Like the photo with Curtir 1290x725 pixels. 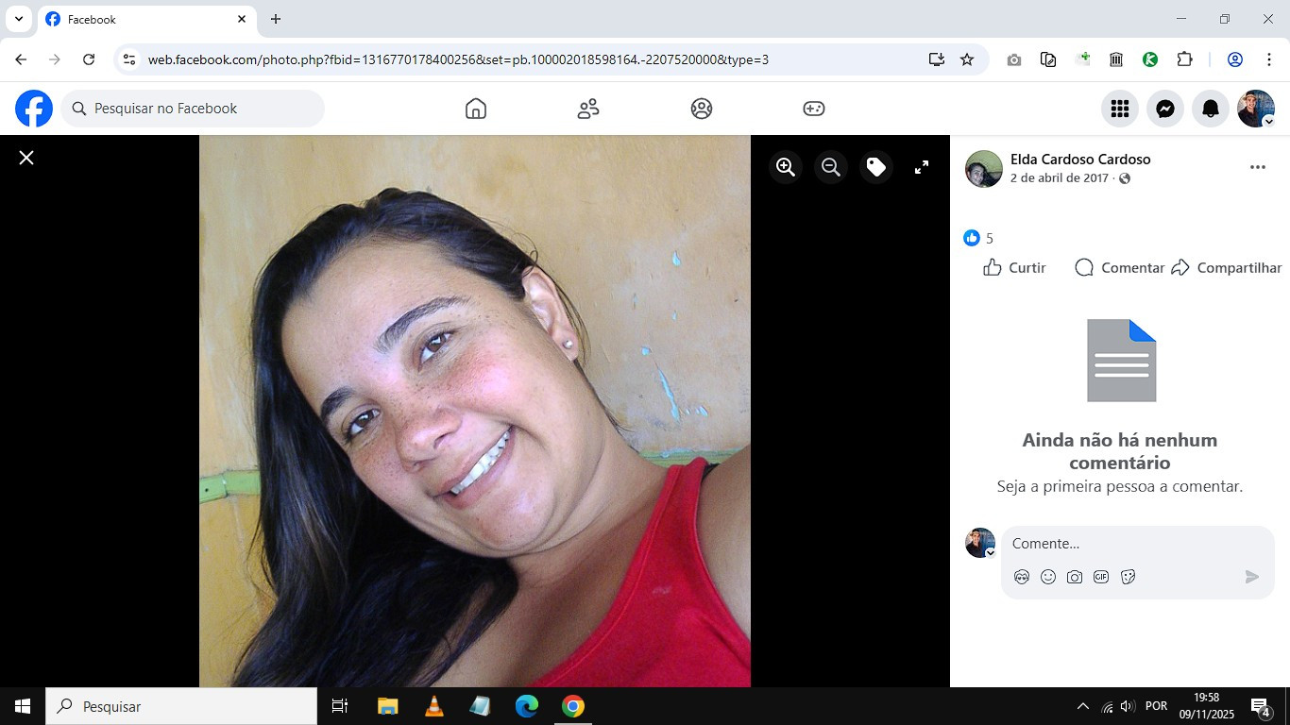click(x=1014, y=268)
